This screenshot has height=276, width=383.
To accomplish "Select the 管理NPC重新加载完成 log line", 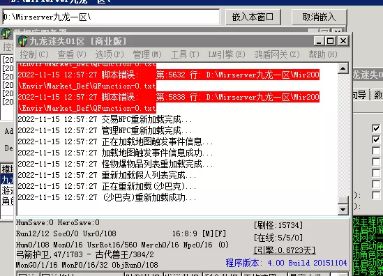I will pos(105,130).
